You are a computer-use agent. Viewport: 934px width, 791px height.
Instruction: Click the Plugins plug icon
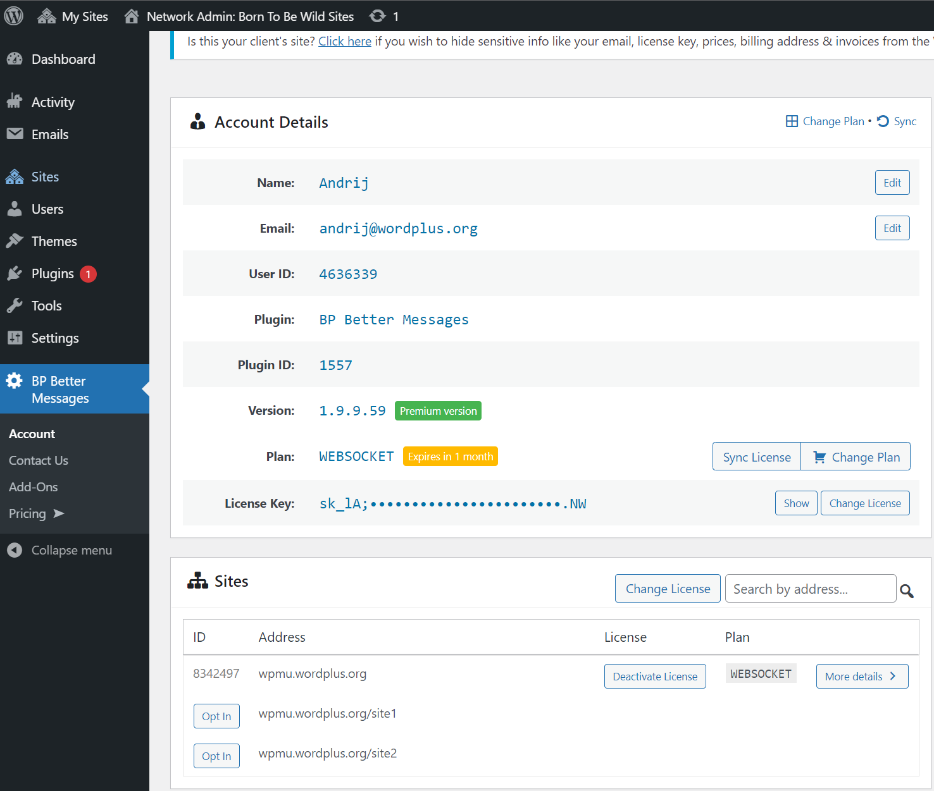pyautogui.click(x=15, y=273)
